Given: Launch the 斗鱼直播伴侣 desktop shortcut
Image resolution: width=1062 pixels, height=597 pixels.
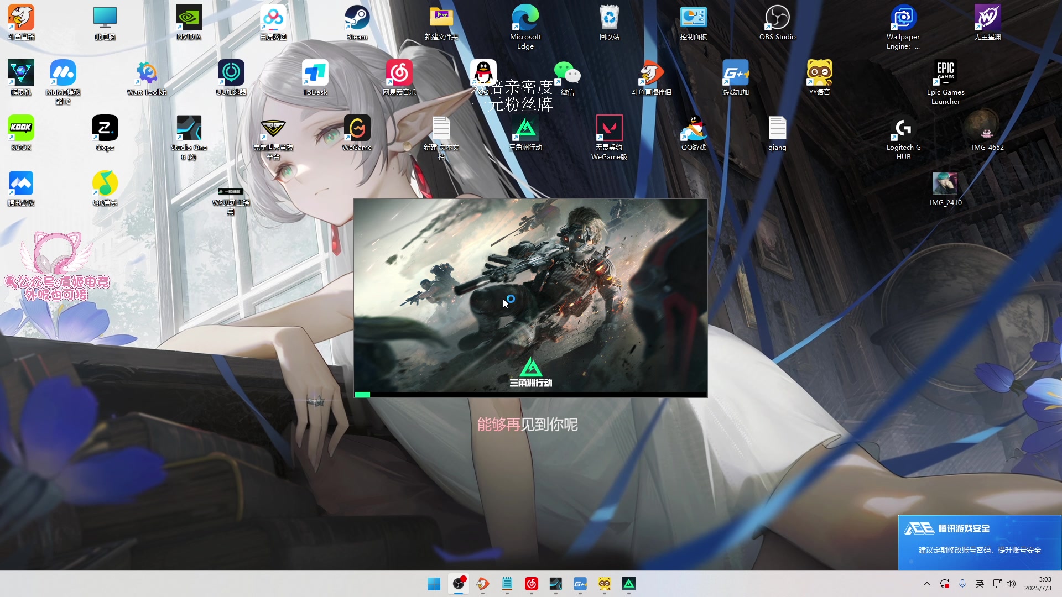Looking at the screenshot, I should tap(652, 77).
